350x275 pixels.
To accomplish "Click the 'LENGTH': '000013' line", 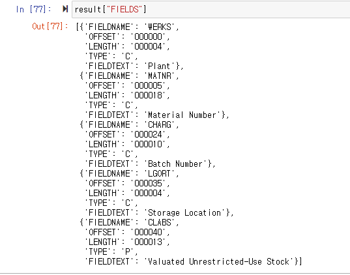I will click(127, 242).
